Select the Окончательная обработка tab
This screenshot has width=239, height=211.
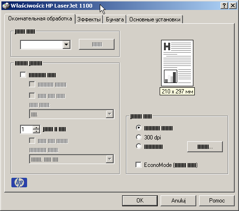pos(40,18)
